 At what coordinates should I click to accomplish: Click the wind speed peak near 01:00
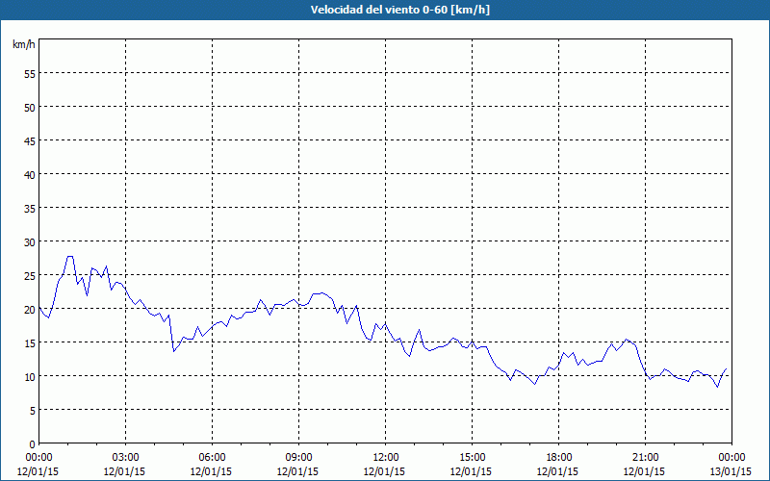70,256
